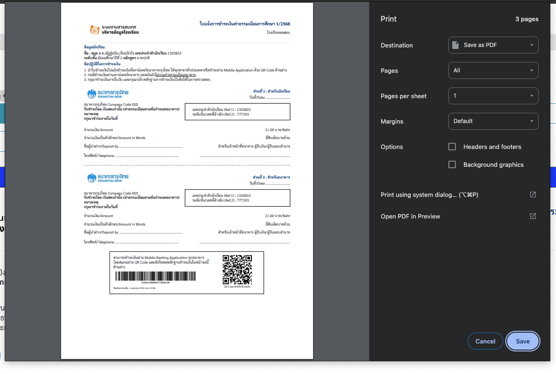Click the barcode on the previewed page
The height and width of the screenshot is (374, 556).
click(x=142, y=276)
